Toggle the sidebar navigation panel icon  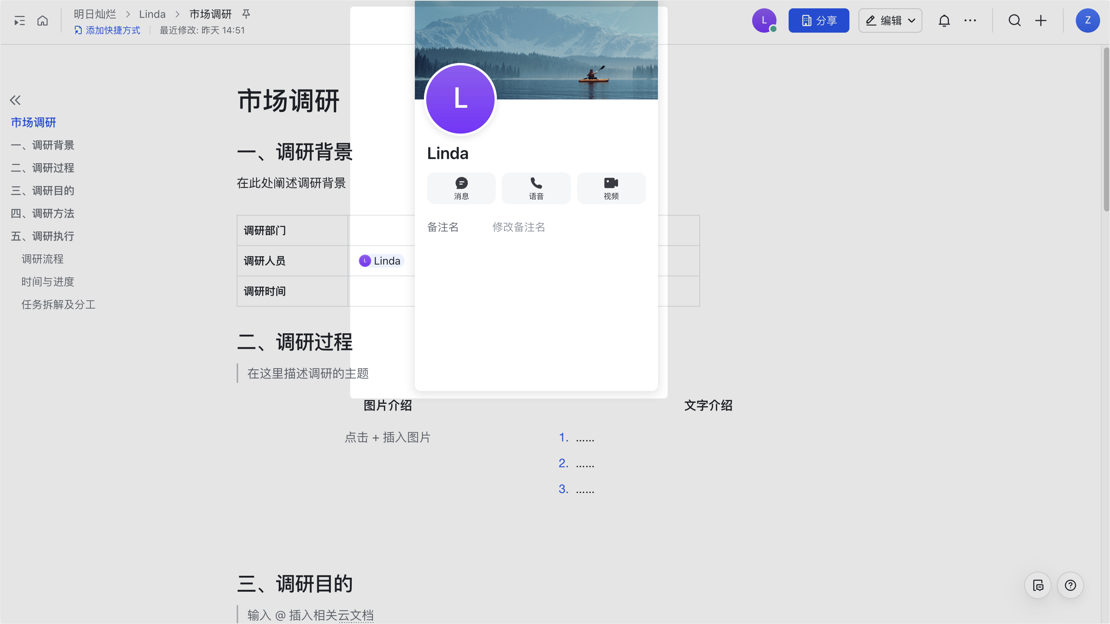pyautogui.click(x=19, y=20)
